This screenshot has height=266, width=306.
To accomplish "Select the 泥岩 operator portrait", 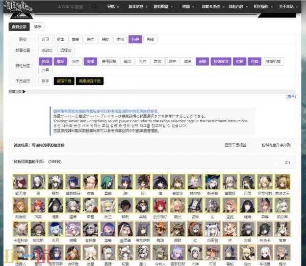I will click(195, 205).
